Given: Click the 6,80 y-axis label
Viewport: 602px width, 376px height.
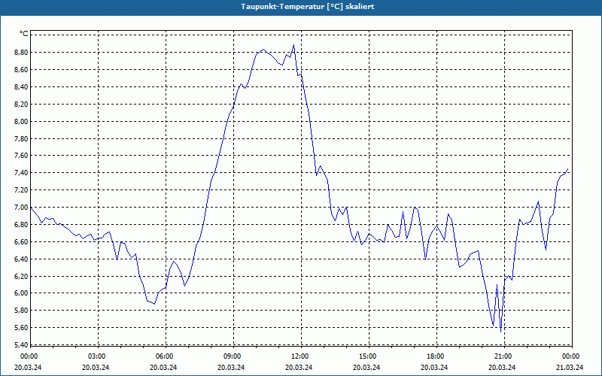Looking at the screenshot, I should (x=21, y=224).
